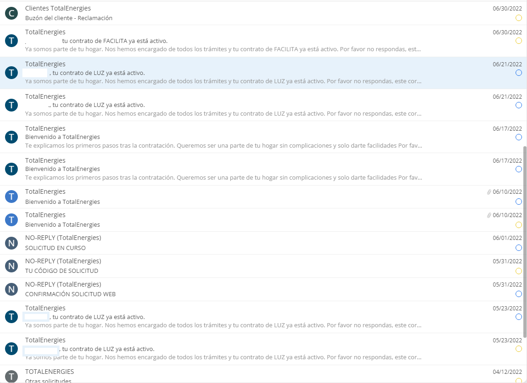
Task: Click the highlighted email's subject 'tu contrato de LUZ ya está activo.'
Action: 99,73
